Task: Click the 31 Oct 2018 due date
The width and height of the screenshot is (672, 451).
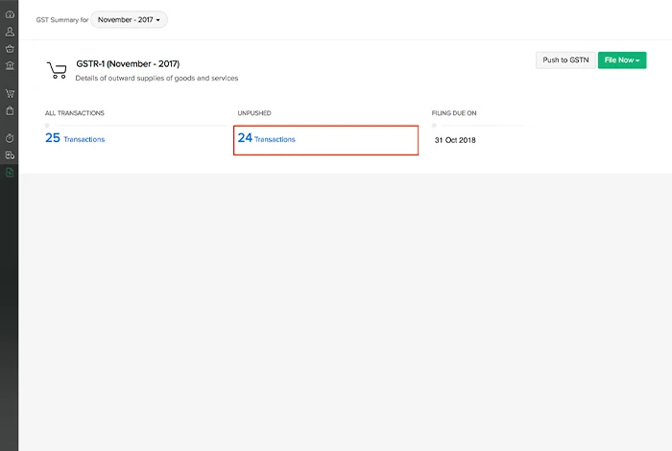Action: coord(455,140)
